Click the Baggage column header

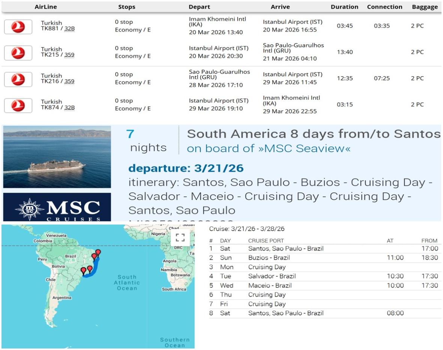coord(425,7)
